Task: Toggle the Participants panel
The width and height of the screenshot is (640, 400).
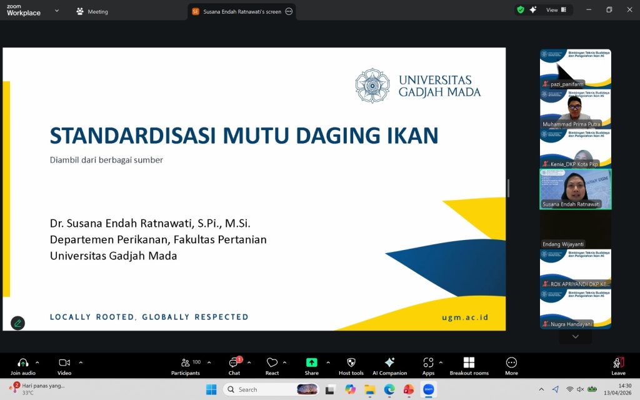Action: [x=185, y=363]
